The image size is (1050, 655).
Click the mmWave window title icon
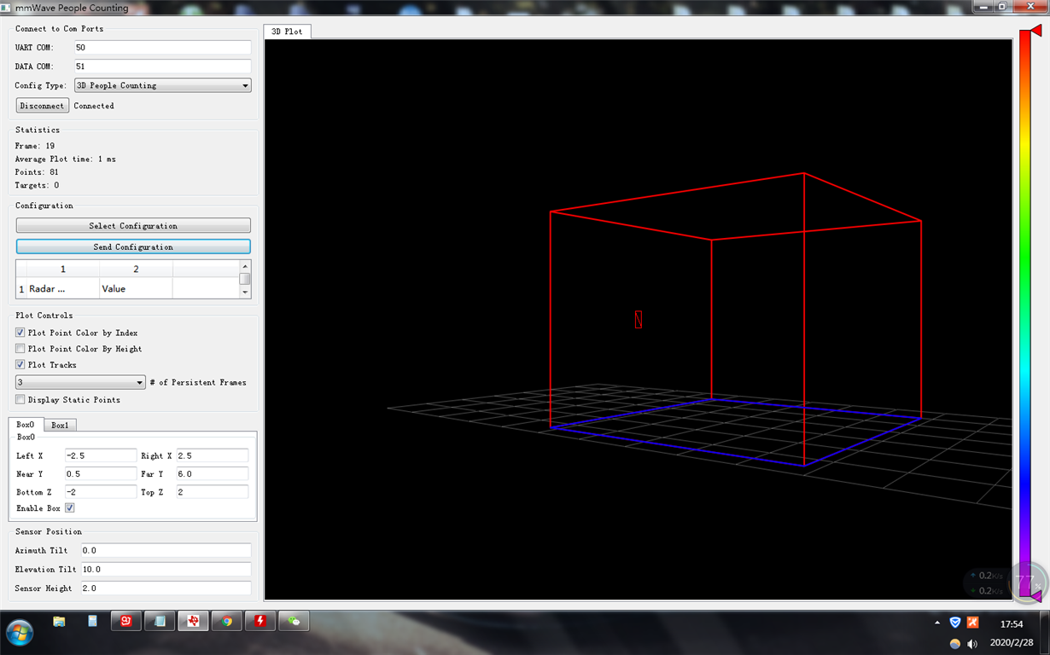click(x=7, y=8)
